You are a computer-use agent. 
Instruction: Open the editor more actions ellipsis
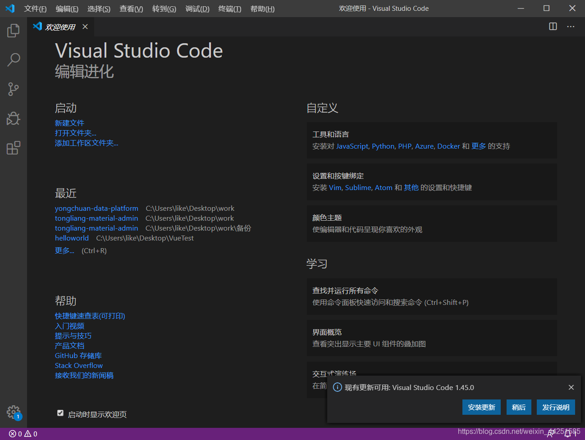(x=571, y=27)
